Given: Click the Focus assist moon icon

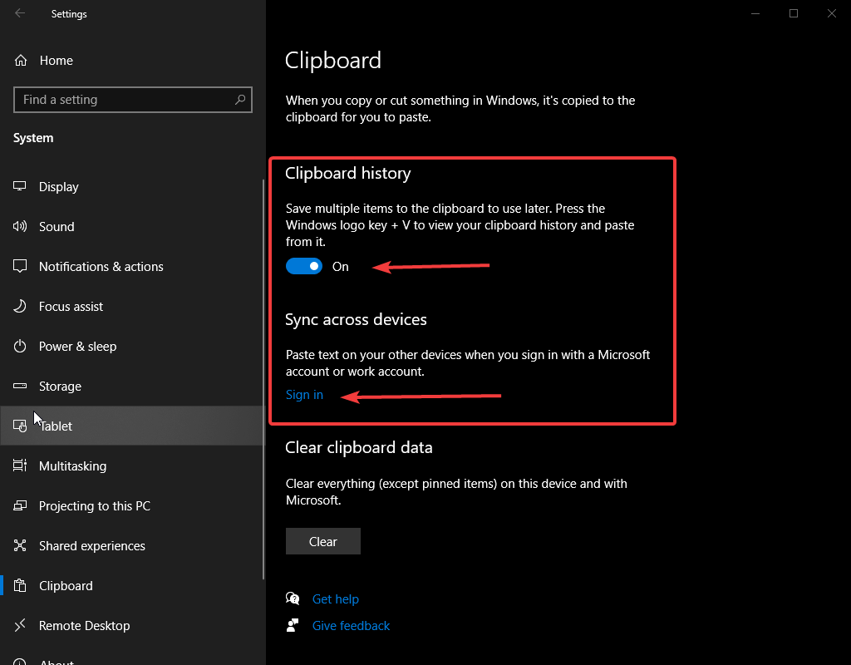Looking at the screenshot, I should [x=20, y=306].
